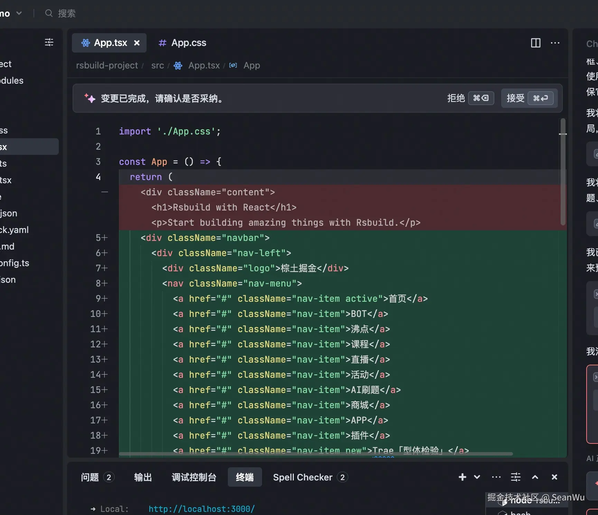The height and width of the screenshot is (515, 598).
Task: Open terminal panel more actions
Action: (496, 477)
